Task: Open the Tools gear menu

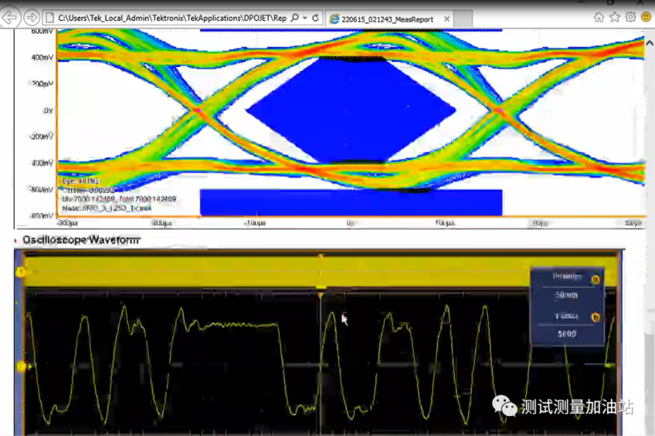Action: coord(631,17)
